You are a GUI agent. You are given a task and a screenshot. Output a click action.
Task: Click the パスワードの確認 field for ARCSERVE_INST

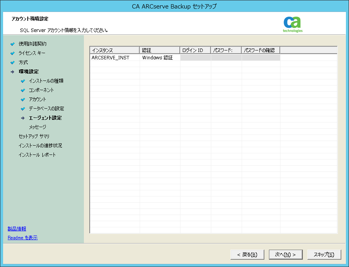coord(261,57)
